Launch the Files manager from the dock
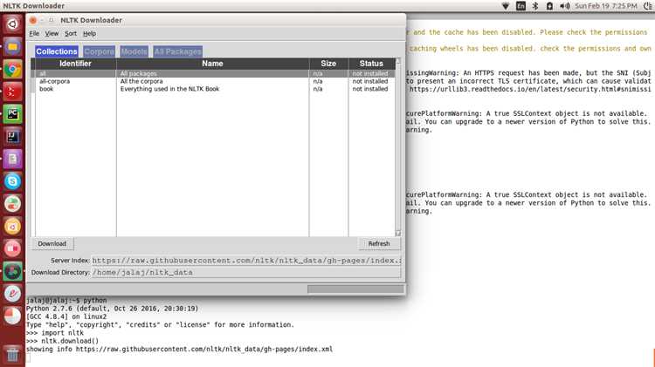Screen dimensions: 655x367 pos(12,47)
